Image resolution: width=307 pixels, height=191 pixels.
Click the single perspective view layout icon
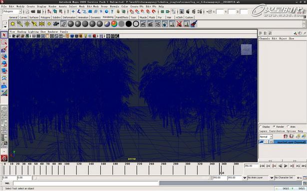(4, 108)
